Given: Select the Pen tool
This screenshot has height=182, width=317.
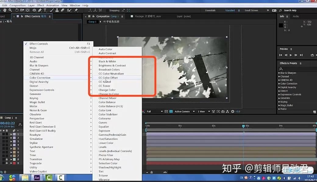Looking at the screenshot, I should click(40, 10).
